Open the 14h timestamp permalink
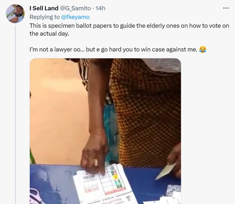The image size is (235, 204). [100, 8]
